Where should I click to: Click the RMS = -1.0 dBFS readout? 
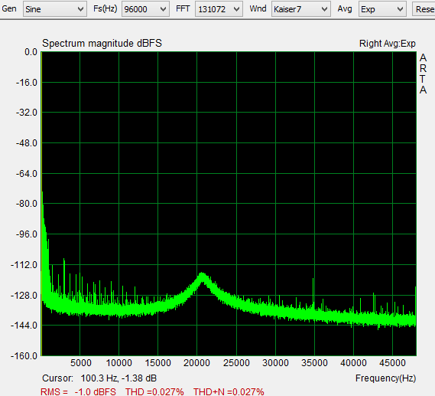click(78, 391)
